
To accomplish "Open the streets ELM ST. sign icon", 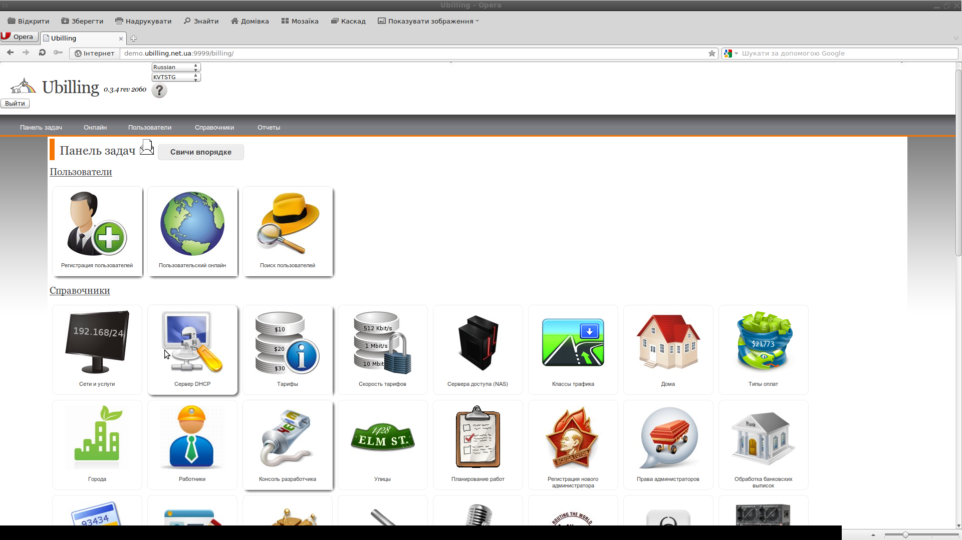I will point(383,437).
